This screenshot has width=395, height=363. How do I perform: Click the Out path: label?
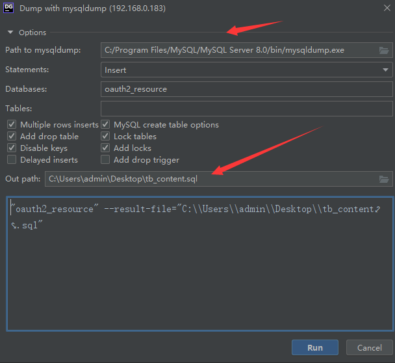[x=23, y=179]
